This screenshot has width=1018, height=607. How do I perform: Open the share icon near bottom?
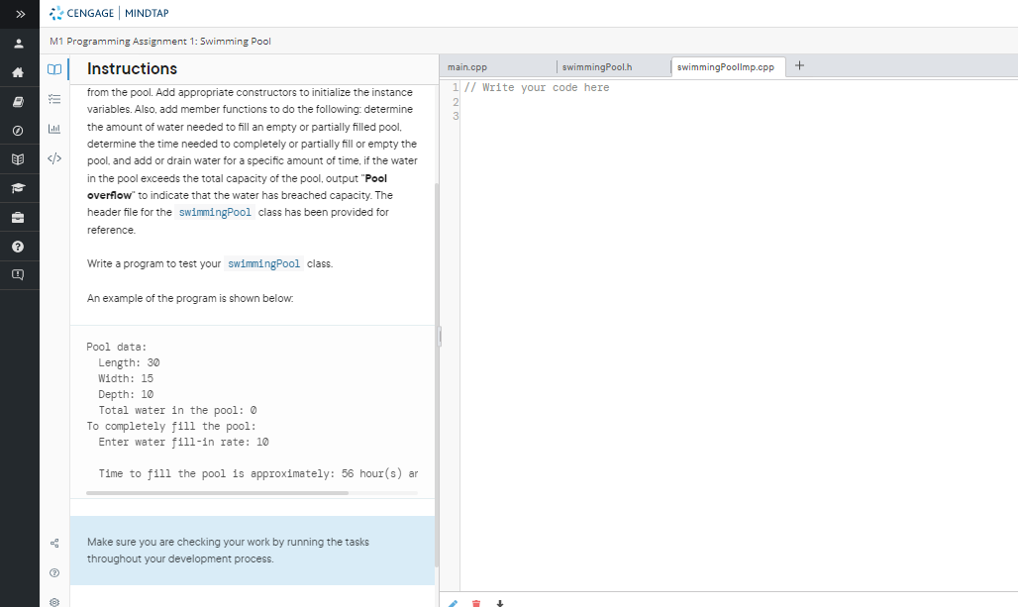(x=54, y=543)
